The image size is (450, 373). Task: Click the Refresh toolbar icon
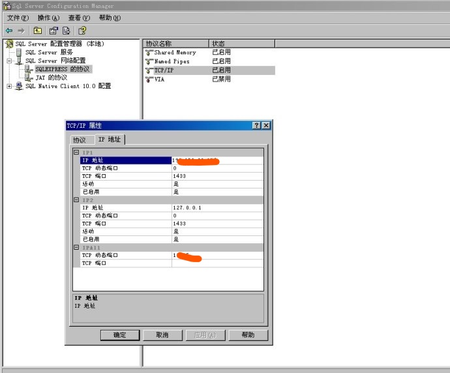[x=67, y=31]
